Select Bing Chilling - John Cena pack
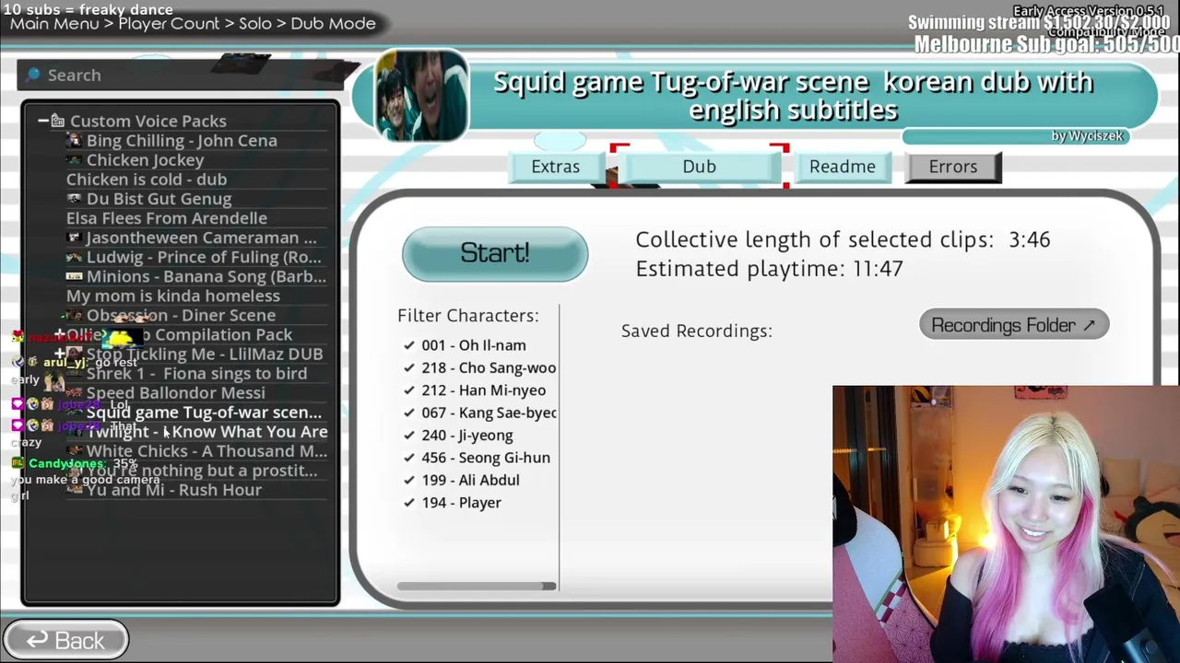 pyautogui.click(x=182, y=141)
